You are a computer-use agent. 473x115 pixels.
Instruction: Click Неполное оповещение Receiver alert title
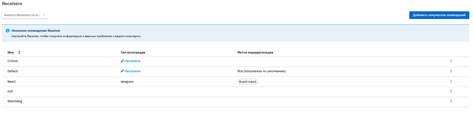36,31
